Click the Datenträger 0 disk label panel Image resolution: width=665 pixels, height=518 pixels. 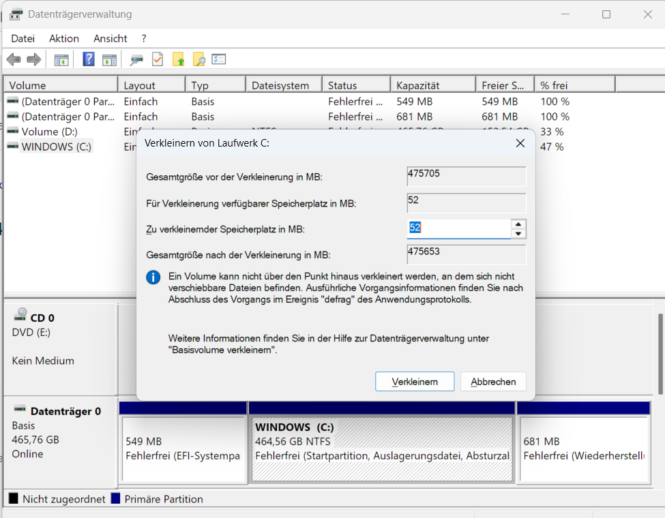(x=60, y=441)
